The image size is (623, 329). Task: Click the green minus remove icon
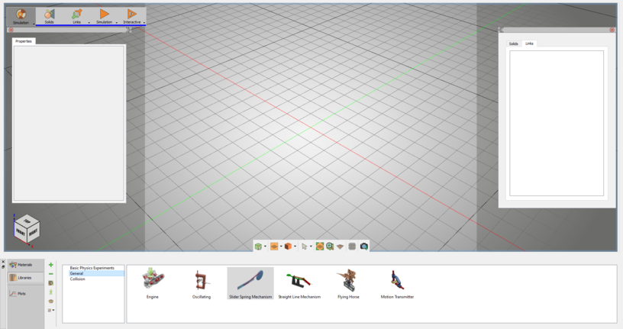51,274
